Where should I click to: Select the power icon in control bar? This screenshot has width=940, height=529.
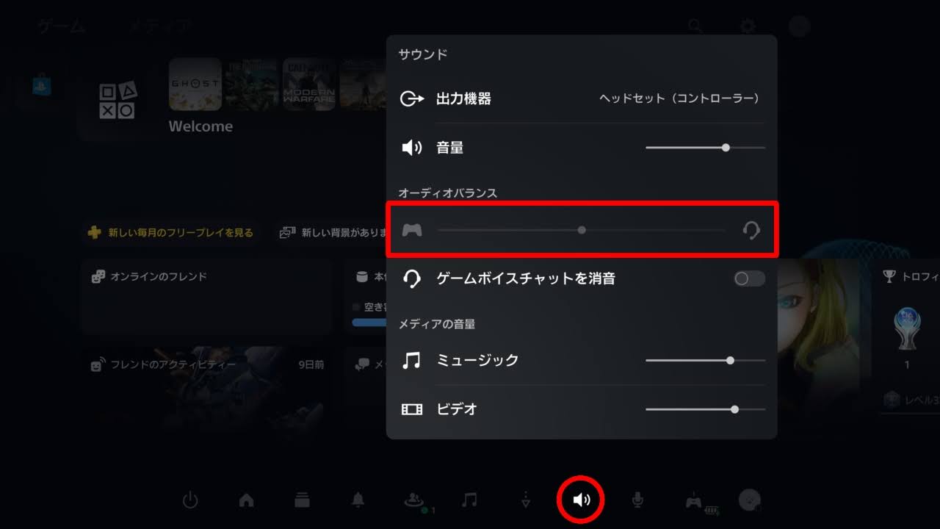point(190,500)
